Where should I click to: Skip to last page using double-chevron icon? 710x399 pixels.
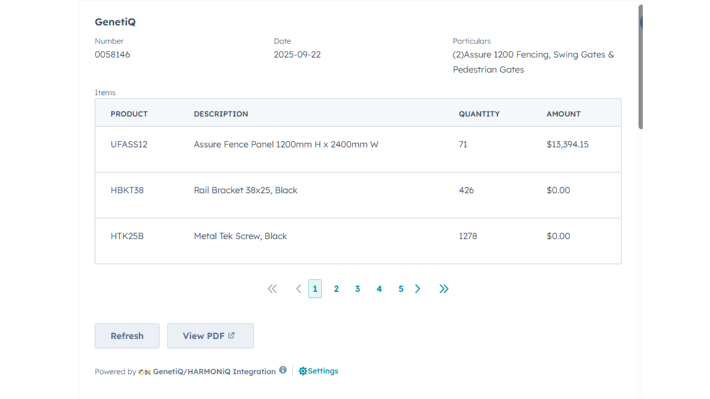click(x=444, y=288)
